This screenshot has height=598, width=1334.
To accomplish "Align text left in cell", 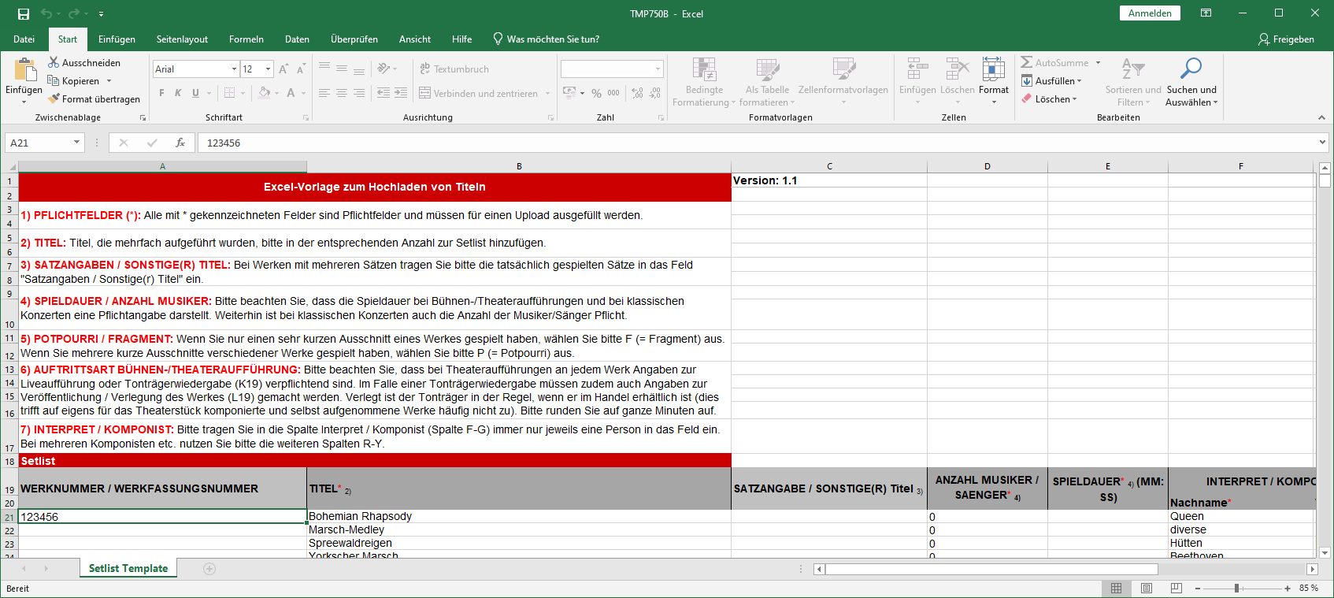I will (324, 93).
